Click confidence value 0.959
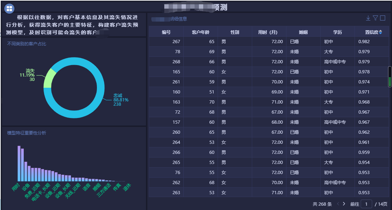This screenshot has width=392, height=210. tap(364, 152)
